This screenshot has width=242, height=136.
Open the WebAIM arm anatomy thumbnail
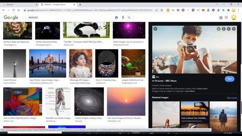tap(58, 102)
